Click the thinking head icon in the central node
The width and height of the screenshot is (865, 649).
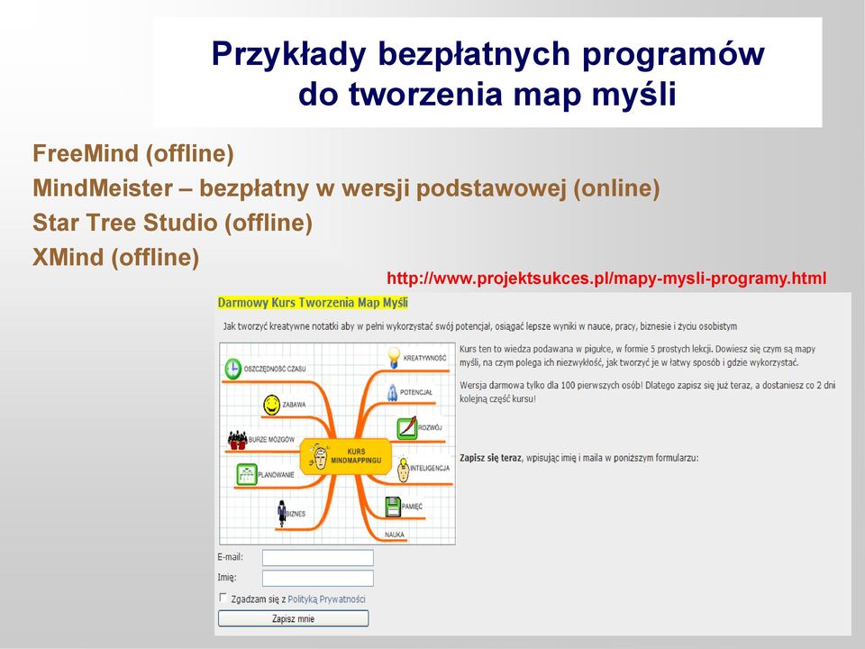[x=318, y=456]
